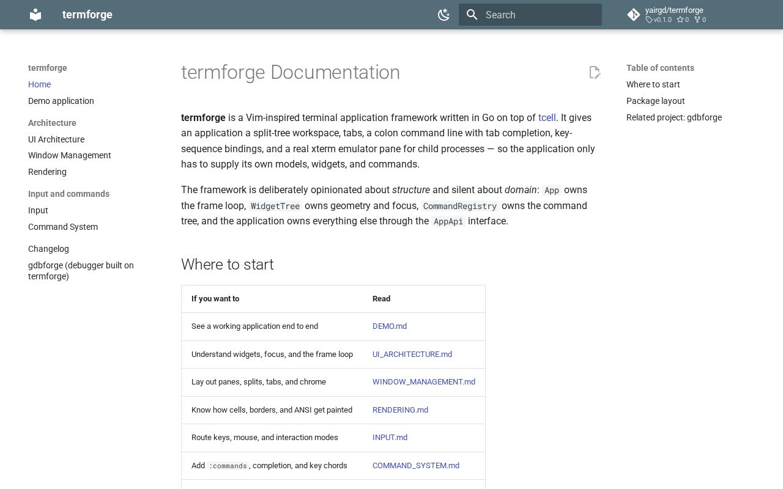This screenshot has width=783, height=489.
Task: Open the git repository icon
Action: [634, 15]
